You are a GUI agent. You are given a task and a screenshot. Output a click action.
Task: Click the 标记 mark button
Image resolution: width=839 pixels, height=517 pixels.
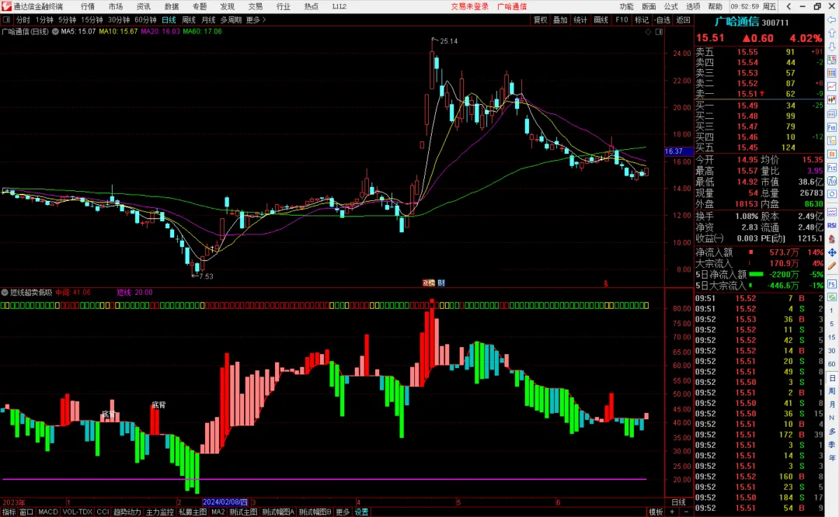(642, 19)
